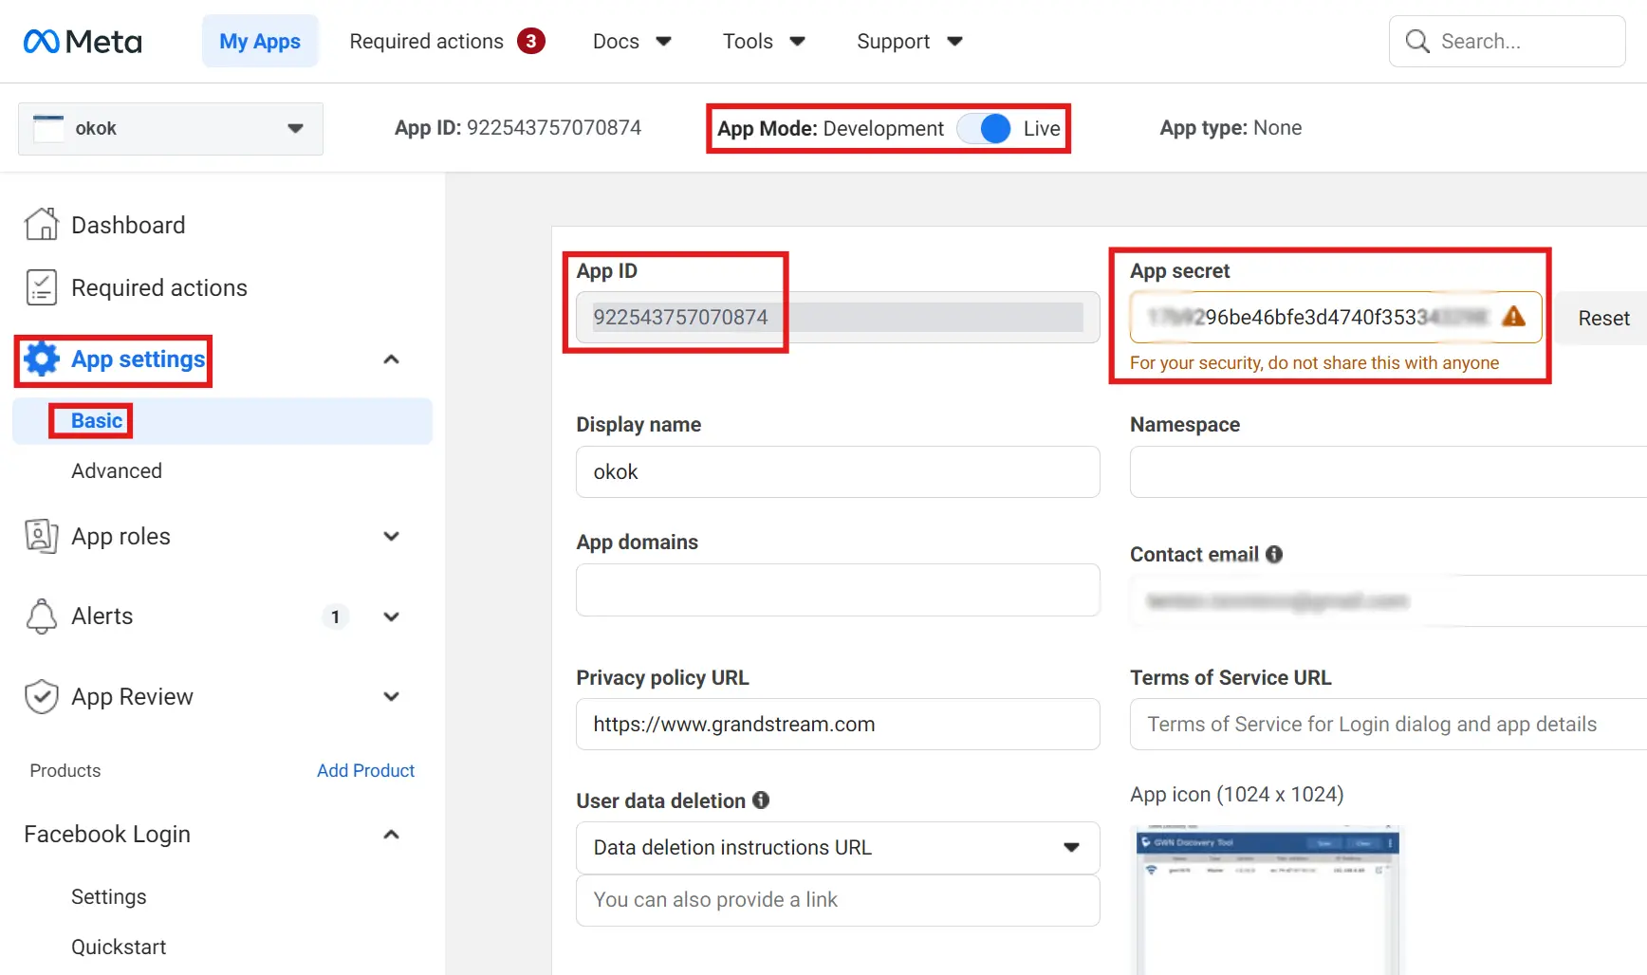Click the App ID field
Image resolution: width=1647 pixels, height=975 pixels.
pos(838,317)
